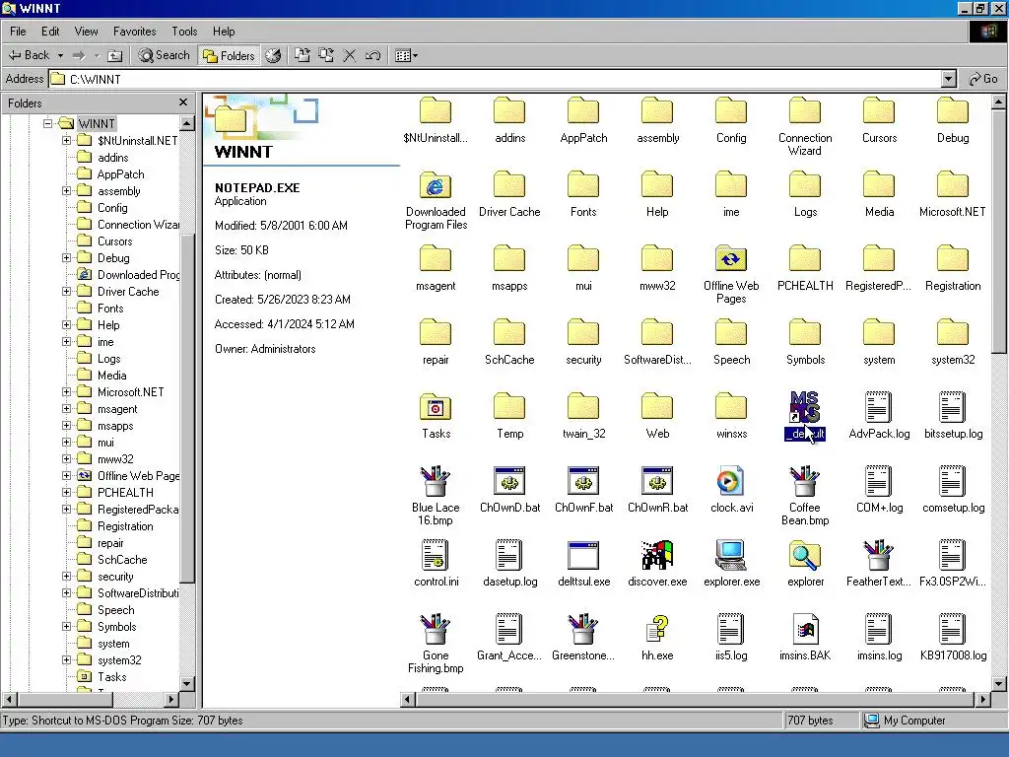Screen dimensions: 1009x757
Task: Click file list vertical scrollbar down arrow
Action: coord(999,684)
